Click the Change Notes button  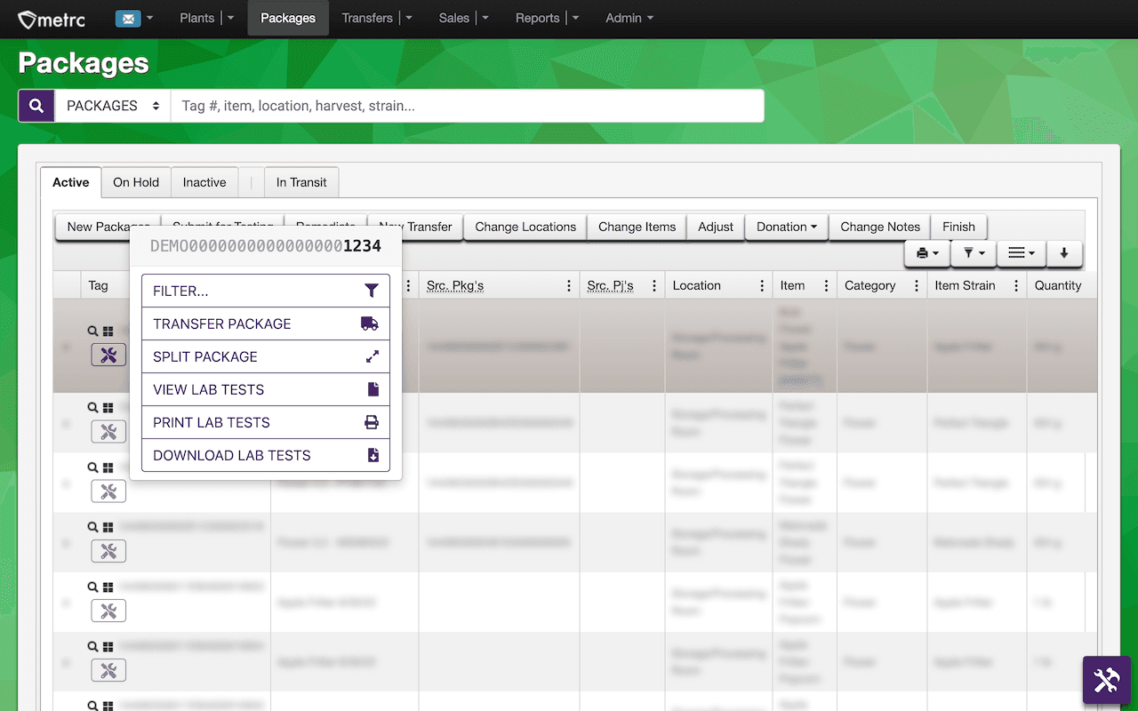click(880, 227)
